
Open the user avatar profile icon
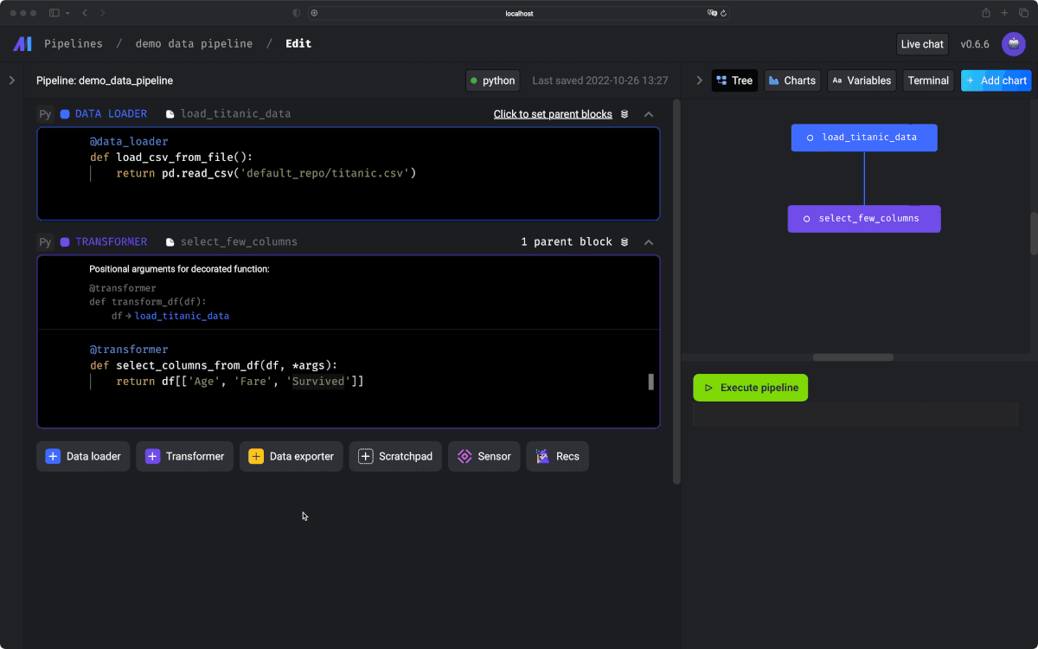[1013, 44]
